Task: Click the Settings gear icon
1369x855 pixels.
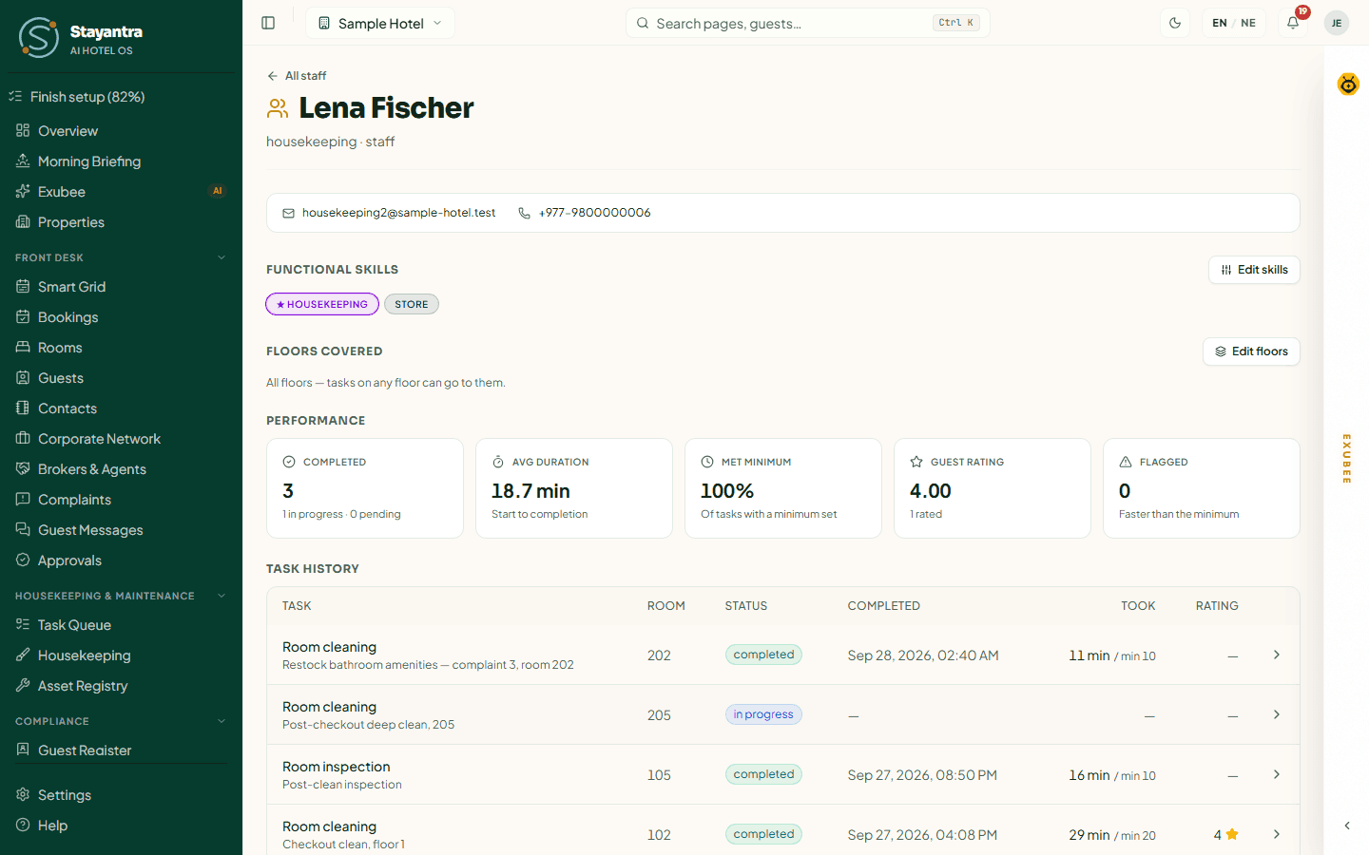Action: point(23,794)
